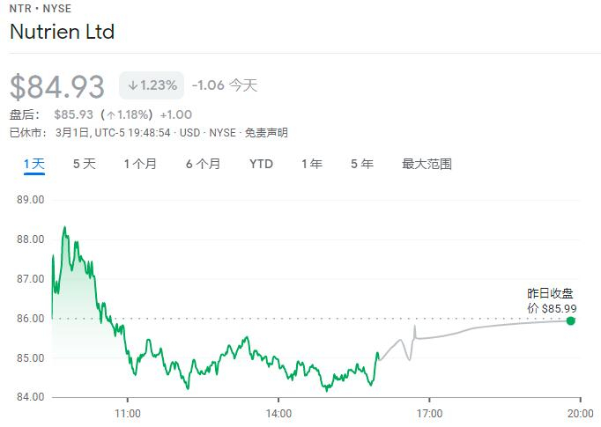Click the NTR · NYSE ticker label
The height and width of the screenshot is (427, 601).
(41, 9)
